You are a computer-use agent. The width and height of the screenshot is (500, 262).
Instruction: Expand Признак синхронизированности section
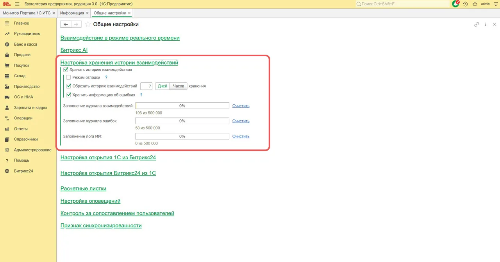(x=101, y=225)
